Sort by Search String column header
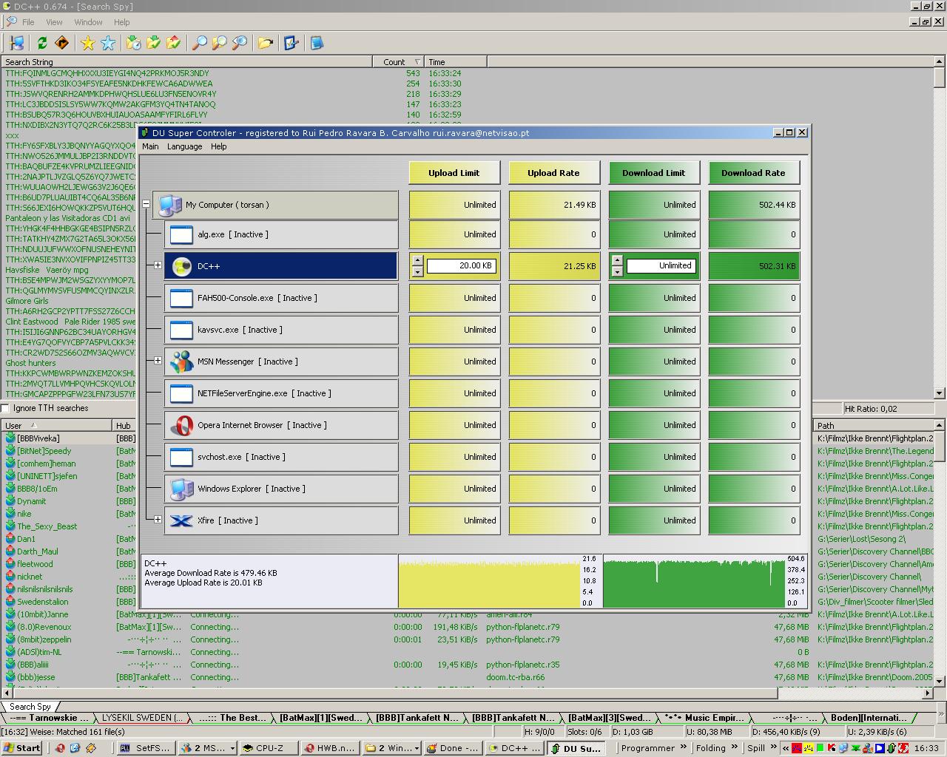This screenshot has height=757, width=947. pos(186,62)
